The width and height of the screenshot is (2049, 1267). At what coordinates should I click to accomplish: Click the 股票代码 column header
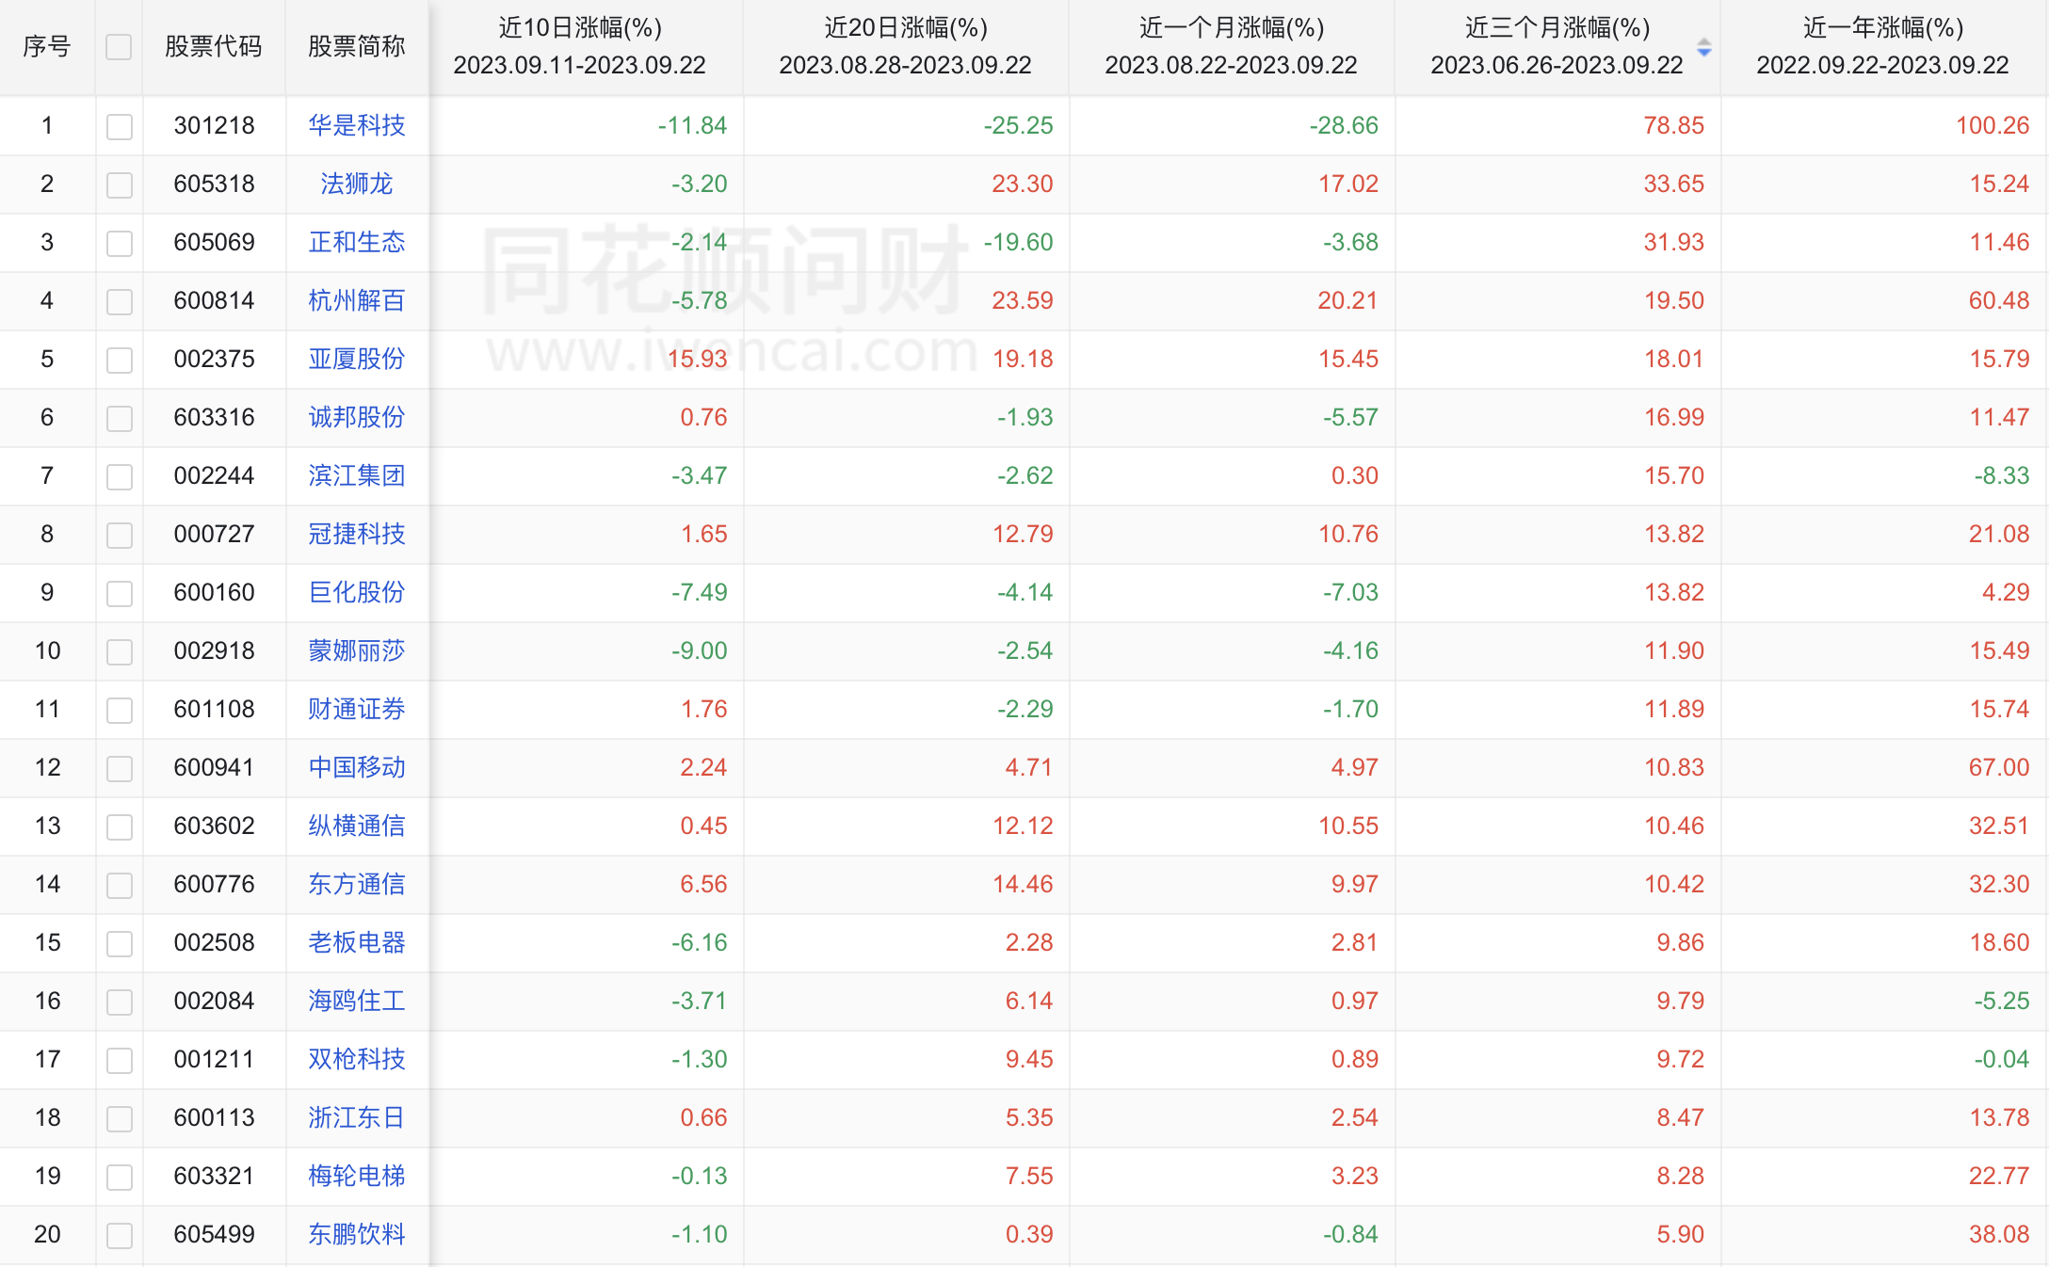point(214,46)
